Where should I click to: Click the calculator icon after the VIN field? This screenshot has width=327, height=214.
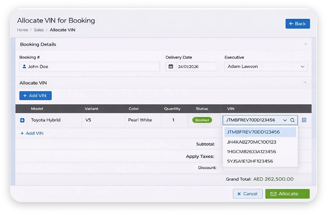click(304, 120)
